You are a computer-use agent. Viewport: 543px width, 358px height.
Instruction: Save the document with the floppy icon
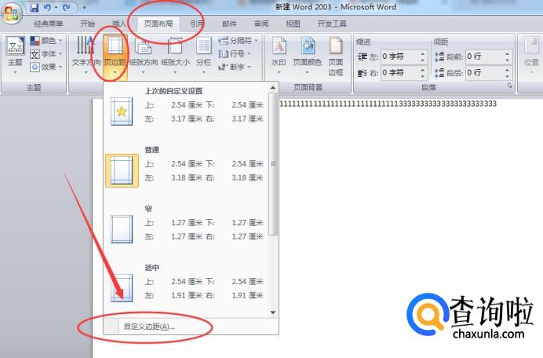click(x=34, y=7)
